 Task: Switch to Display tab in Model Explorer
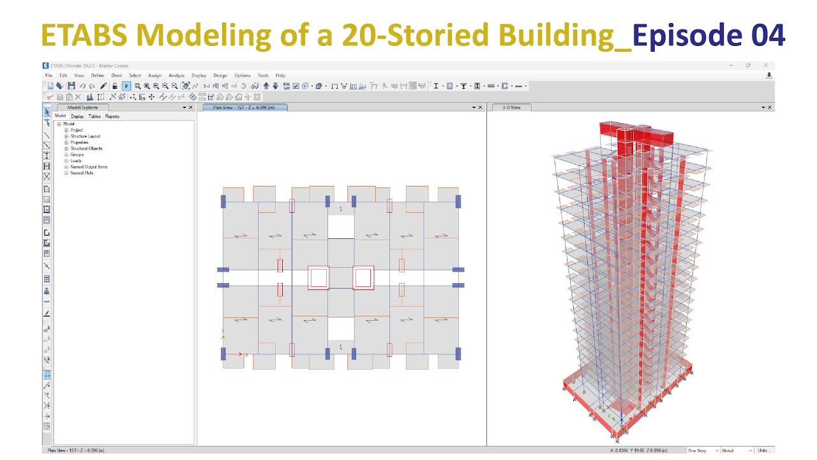tap(77, 116)
